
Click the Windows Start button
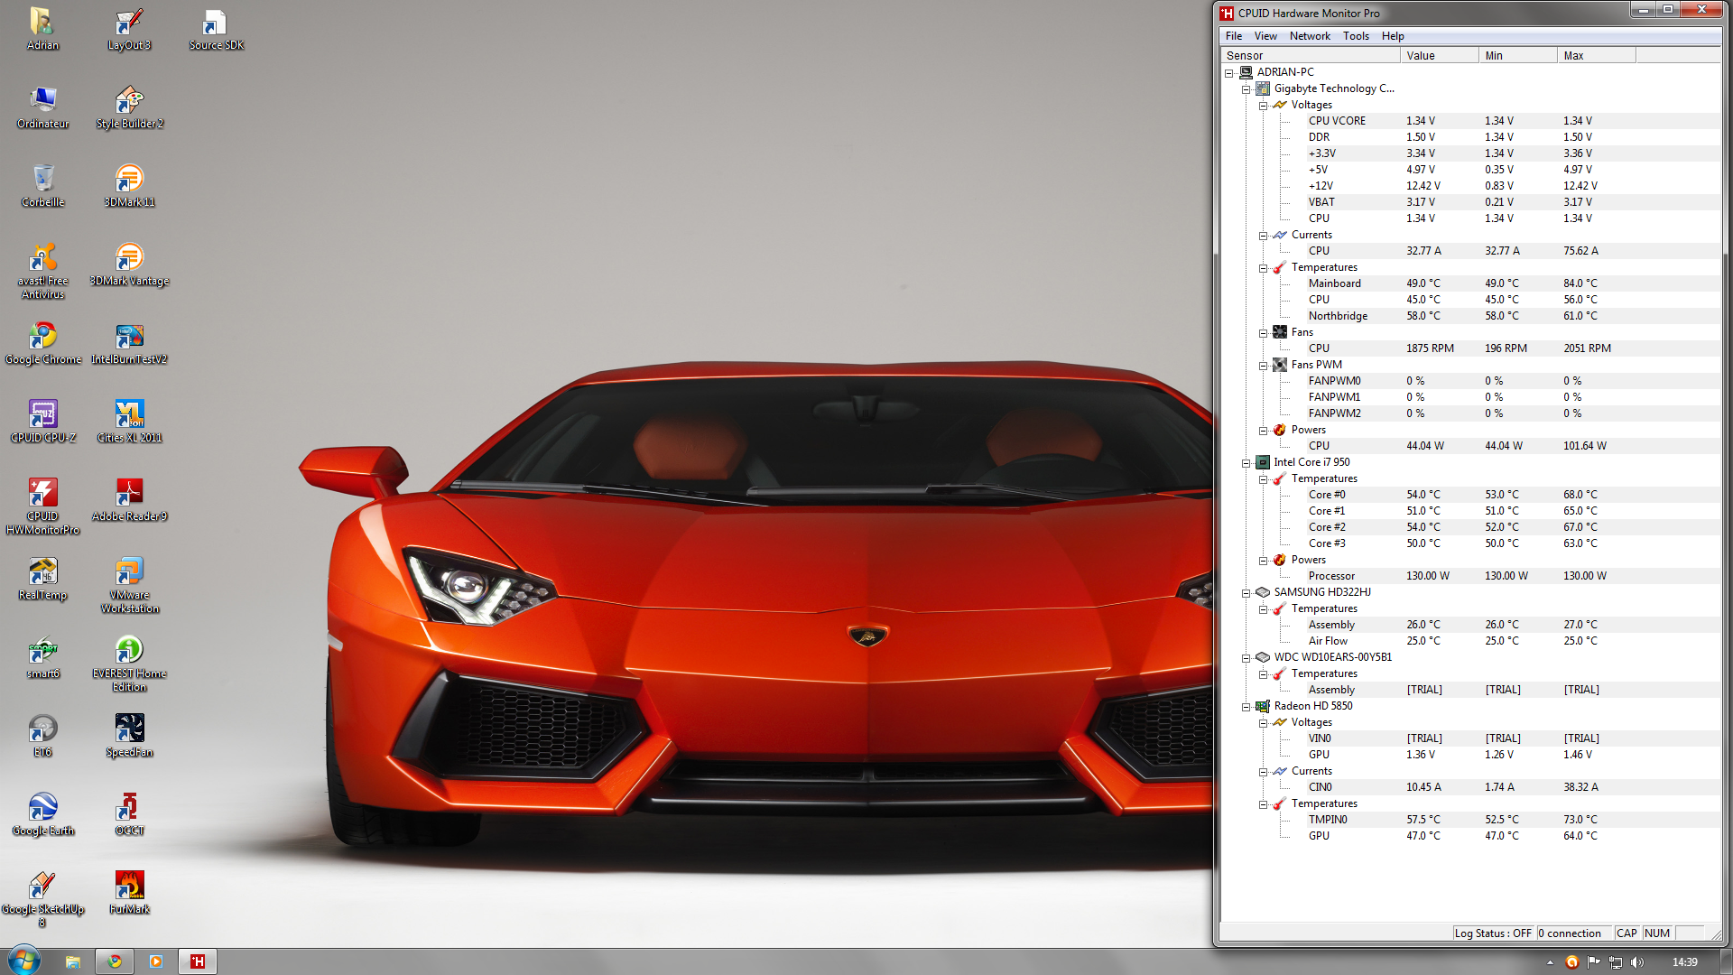coord(23,961)
